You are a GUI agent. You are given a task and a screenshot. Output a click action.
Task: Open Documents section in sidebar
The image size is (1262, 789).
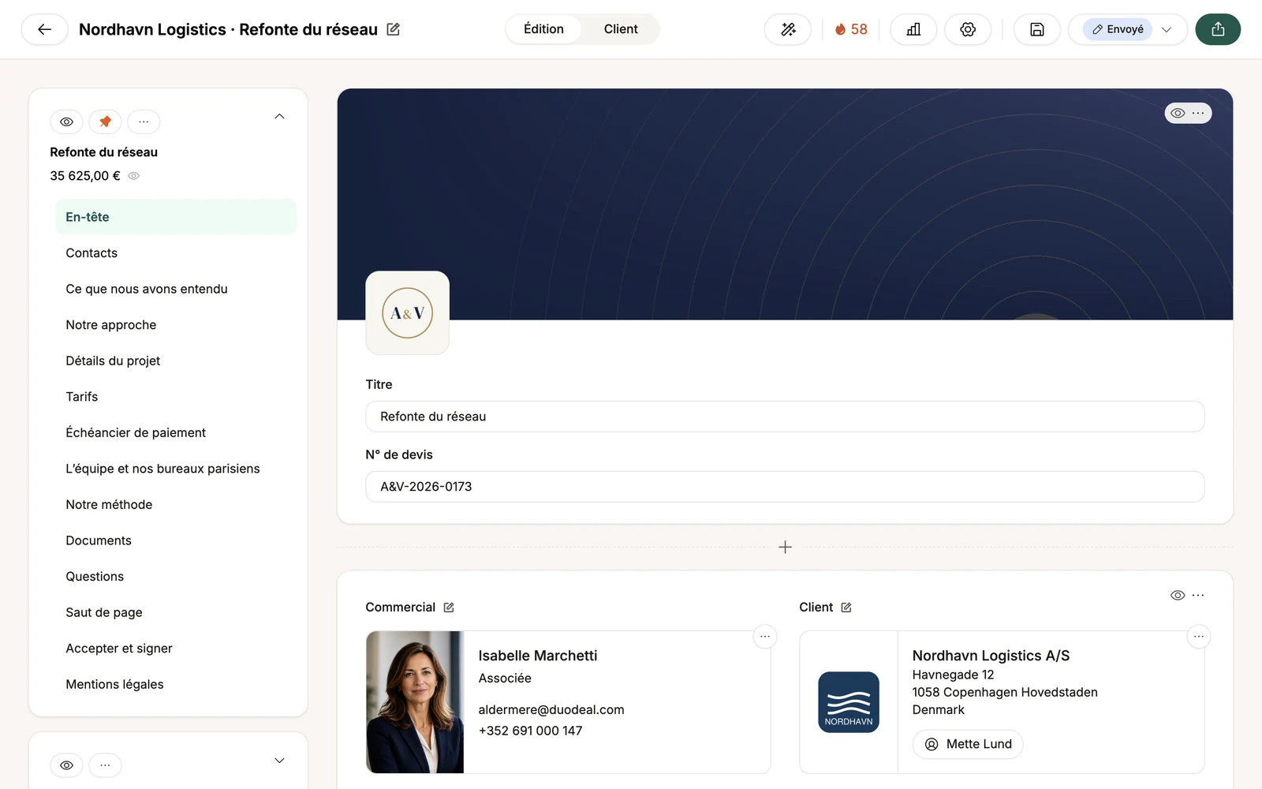point(176,540)
